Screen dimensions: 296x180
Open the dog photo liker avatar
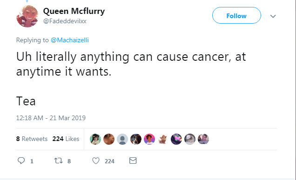point(136,139)
